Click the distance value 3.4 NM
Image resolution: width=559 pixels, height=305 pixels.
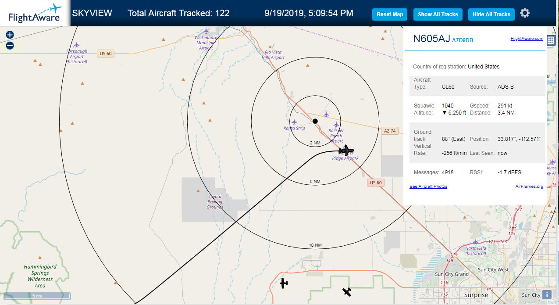506,113
